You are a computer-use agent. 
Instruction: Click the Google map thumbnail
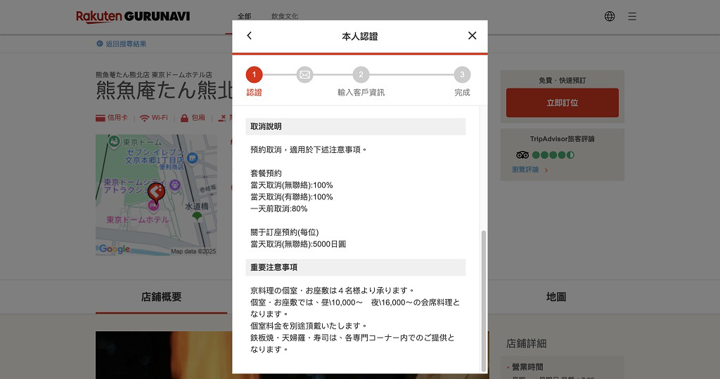tap(156, 195)
